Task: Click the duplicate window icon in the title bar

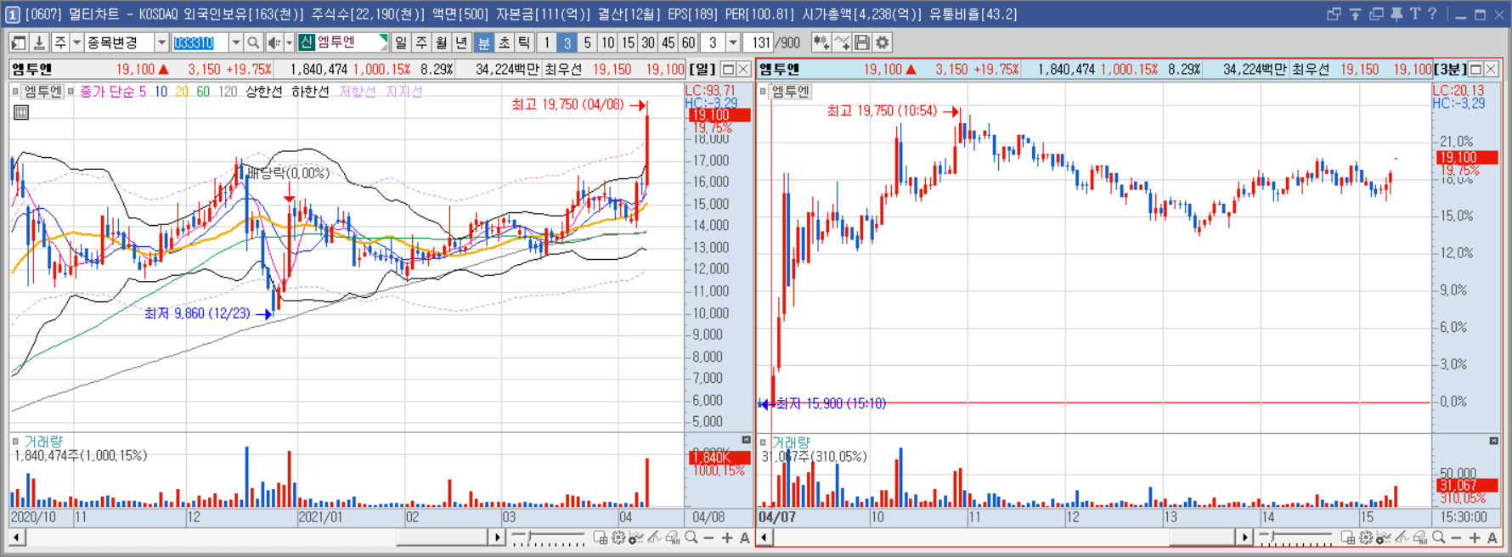Action: [1376, 14]
